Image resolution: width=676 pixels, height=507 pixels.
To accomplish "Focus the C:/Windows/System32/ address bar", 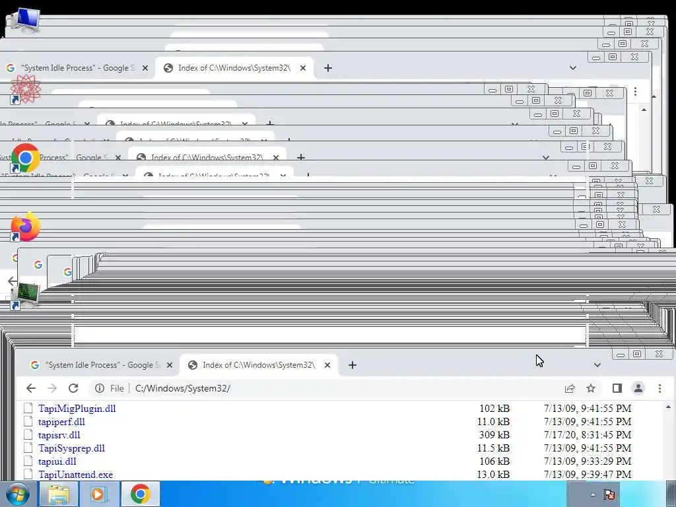I will [x=345, y=388].
